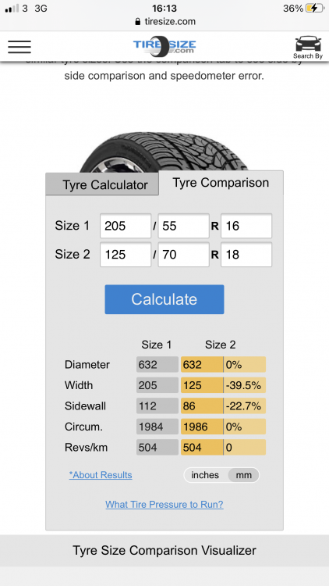Open What Tire Pressure to Run link
329x586 pixels.
164,505
